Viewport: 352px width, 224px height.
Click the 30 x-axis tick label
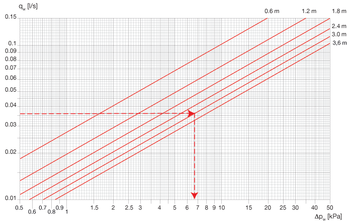coord(295,208)
